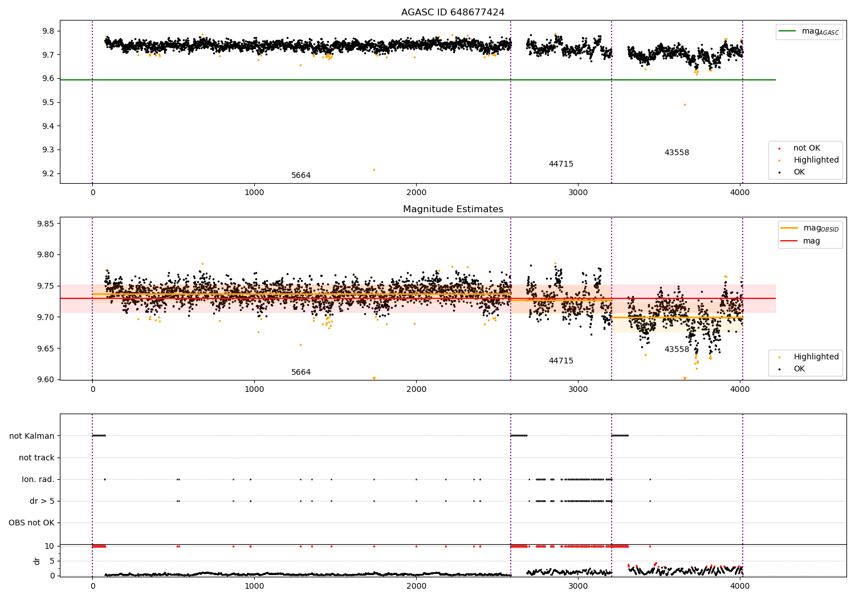The image size is (855, 599).
Task: Click the '43558' label in Magnitude Estimates plot
Action: coord(677,350)
